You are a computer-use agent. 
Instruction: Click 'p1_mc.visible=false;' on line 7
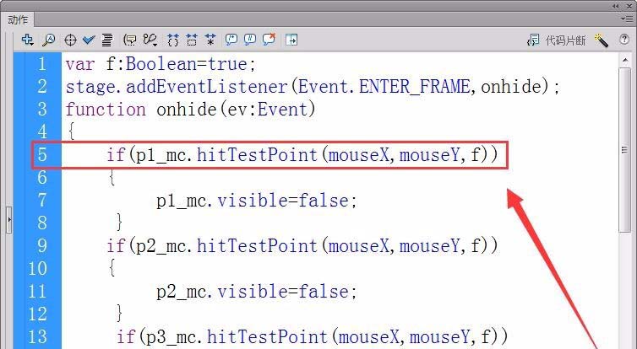click(257, 201)
